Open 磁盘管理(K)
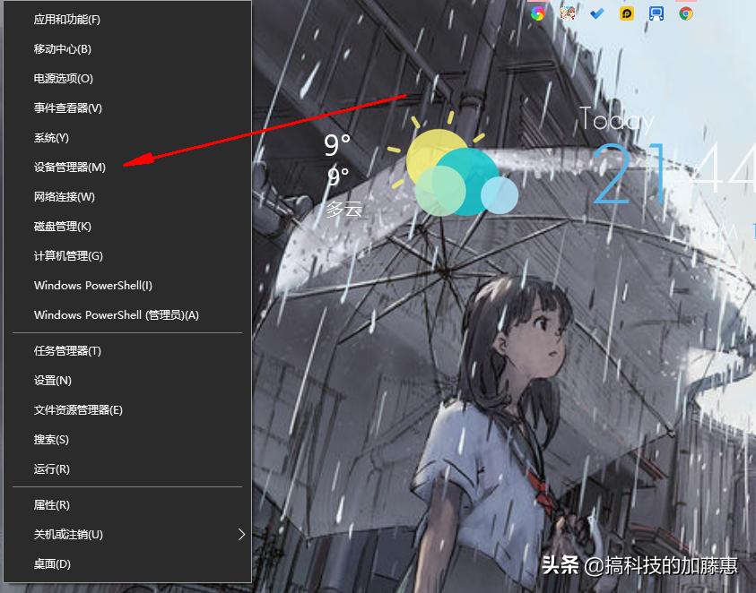 click(127, 227)
